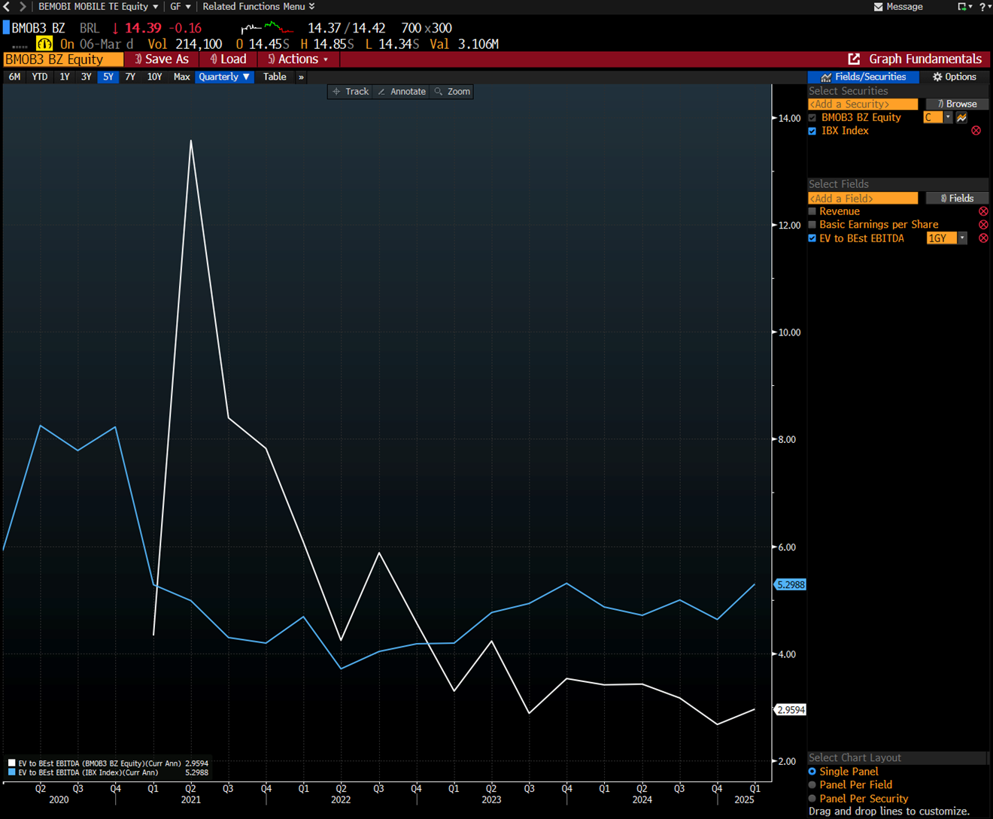Open the Options tab
Viewport: 993px width, 819px height.
954,77
